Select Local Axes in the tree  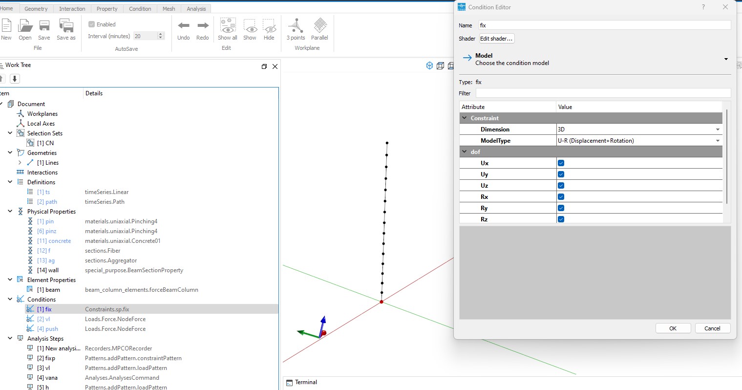click(x=41, y=124)
